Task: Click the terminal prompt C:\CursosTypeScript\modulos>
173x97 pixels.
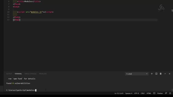Action: point(21,90)
